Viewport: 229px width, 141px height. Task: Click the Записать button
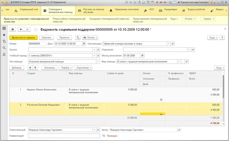(x=46, y=38)
